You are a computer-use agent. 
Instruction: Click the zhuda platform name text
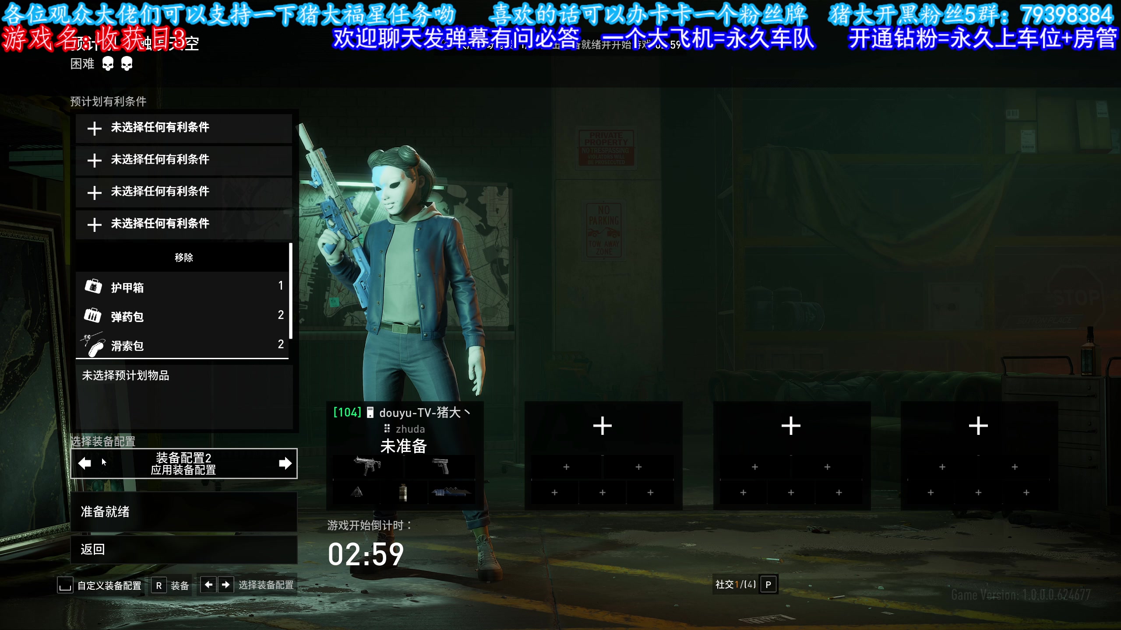pos(410,429)
